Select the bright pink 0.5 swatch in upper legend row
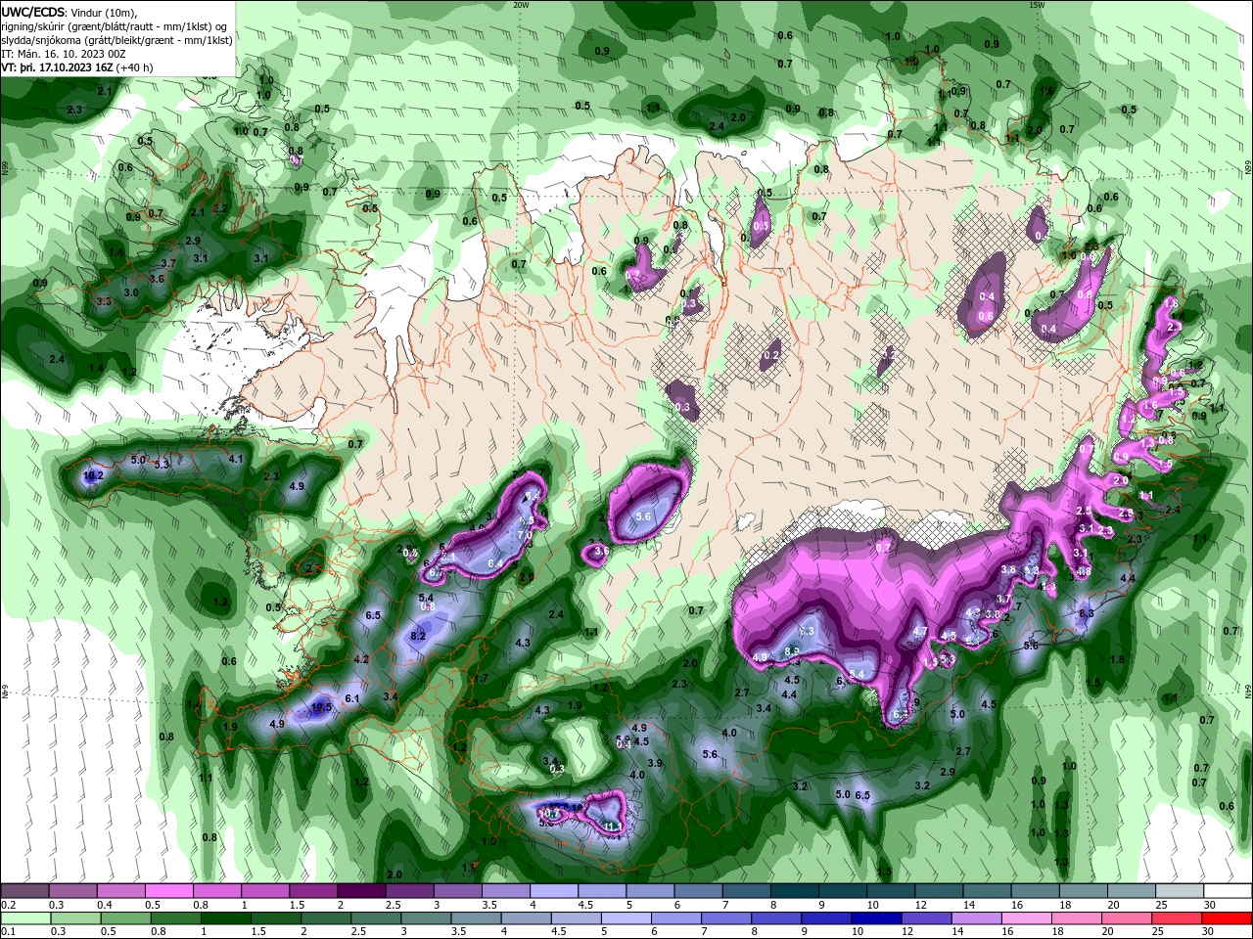This screenshot has height=939, width=1253. click(169, 891)
